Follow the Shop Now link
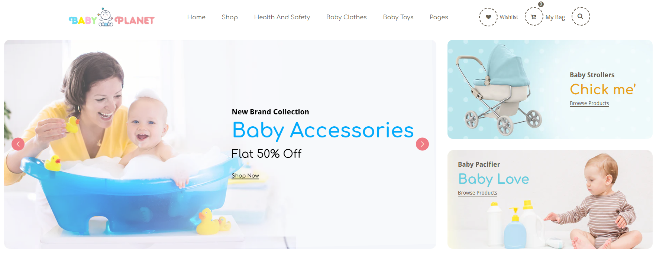669x267 pixels. click(x=245, y=176)
